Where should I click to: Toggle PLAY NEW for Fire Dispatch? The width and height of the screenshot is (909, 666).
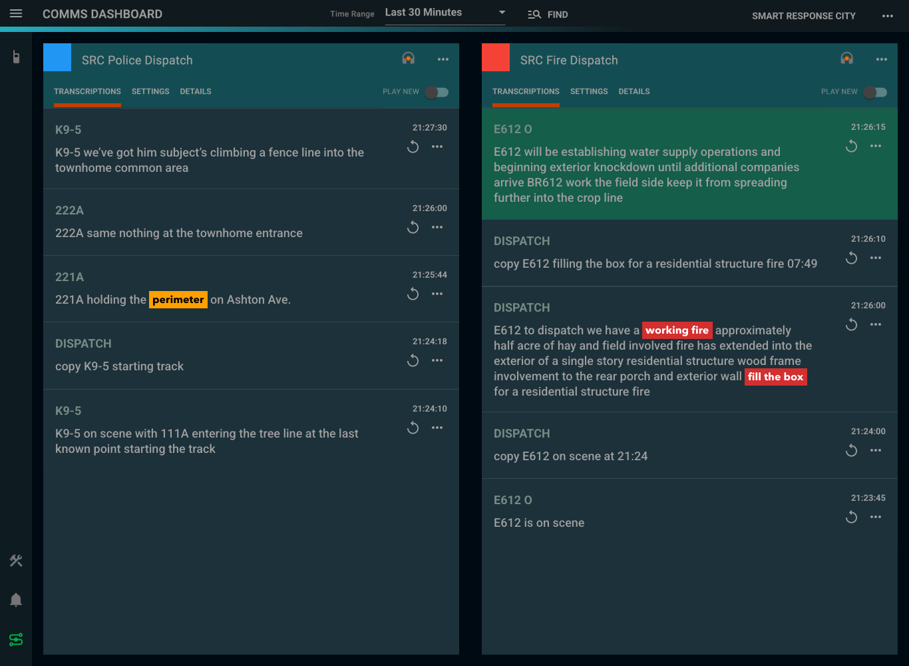click(x=875, y=92)
